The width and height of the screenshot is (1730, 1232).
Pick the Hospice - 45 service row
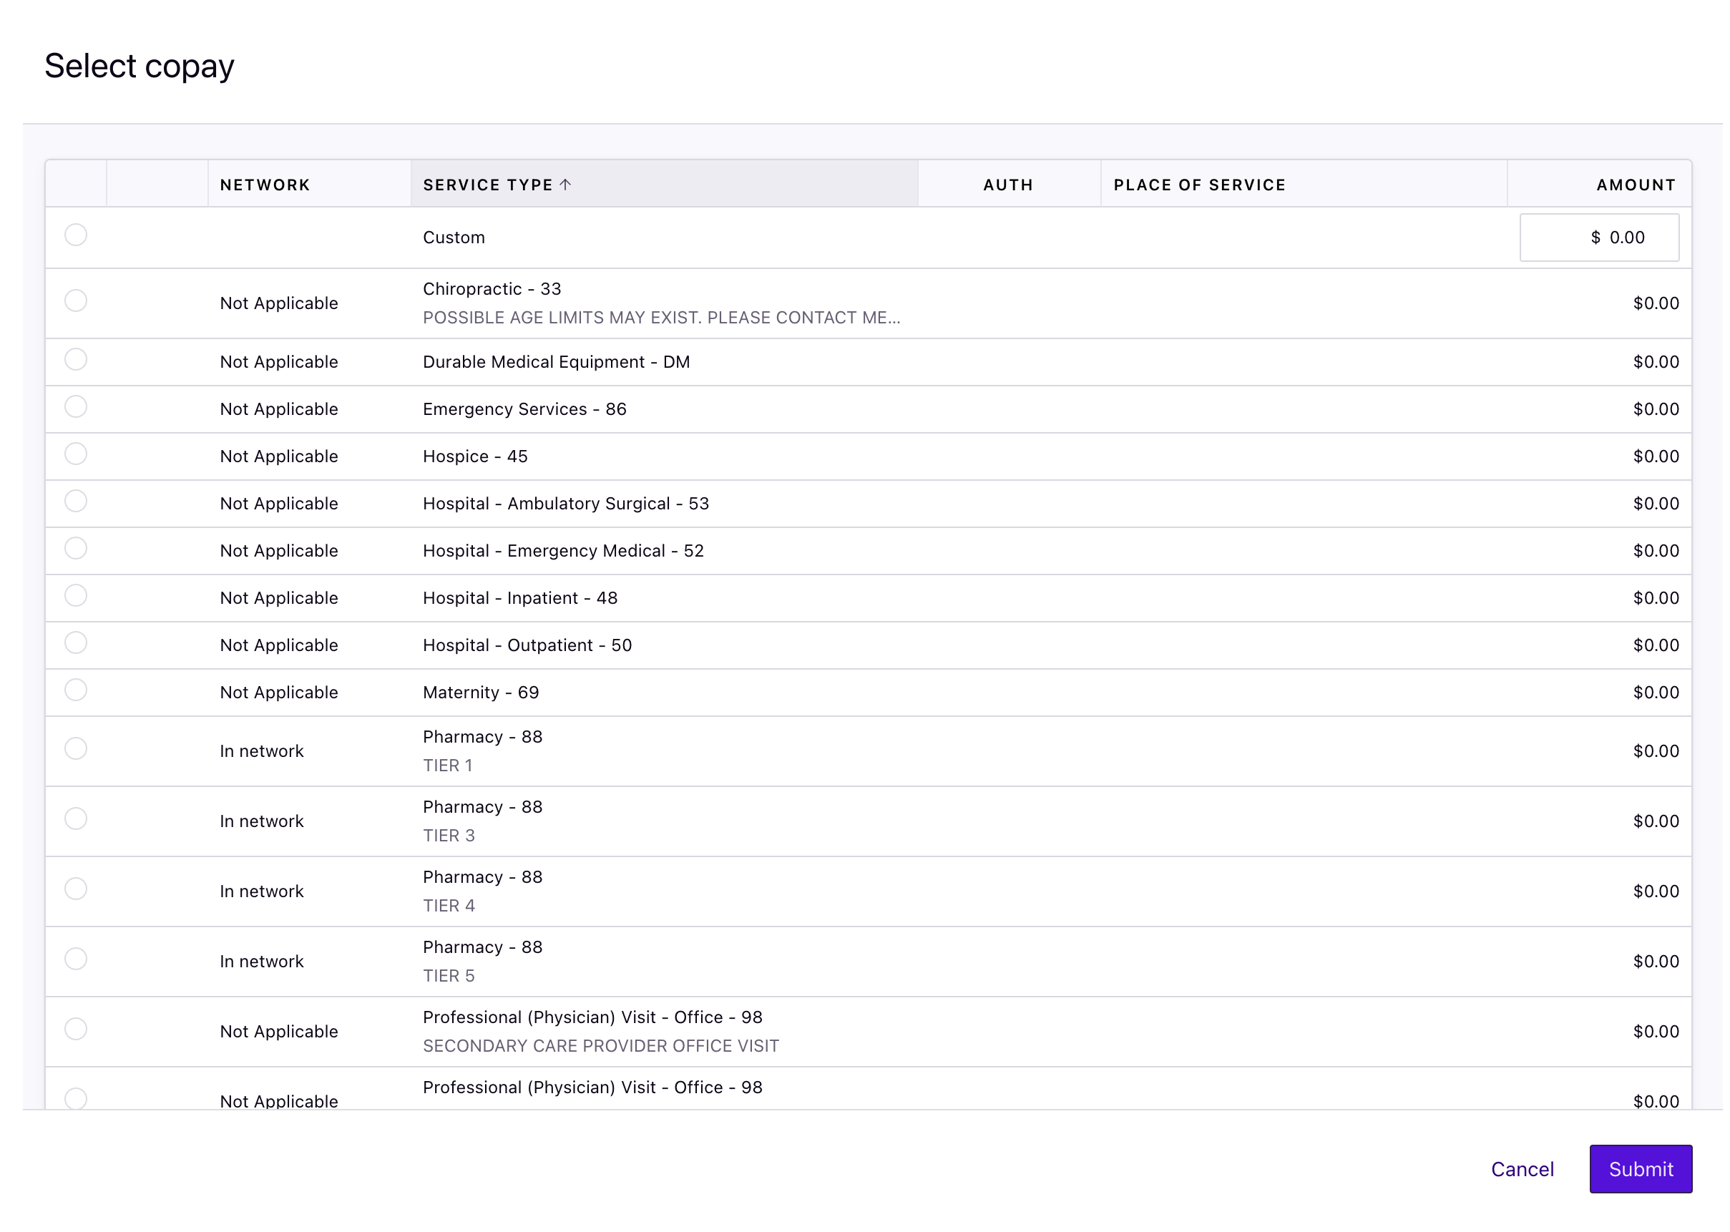pyautogui.click(x=76, y=454)
